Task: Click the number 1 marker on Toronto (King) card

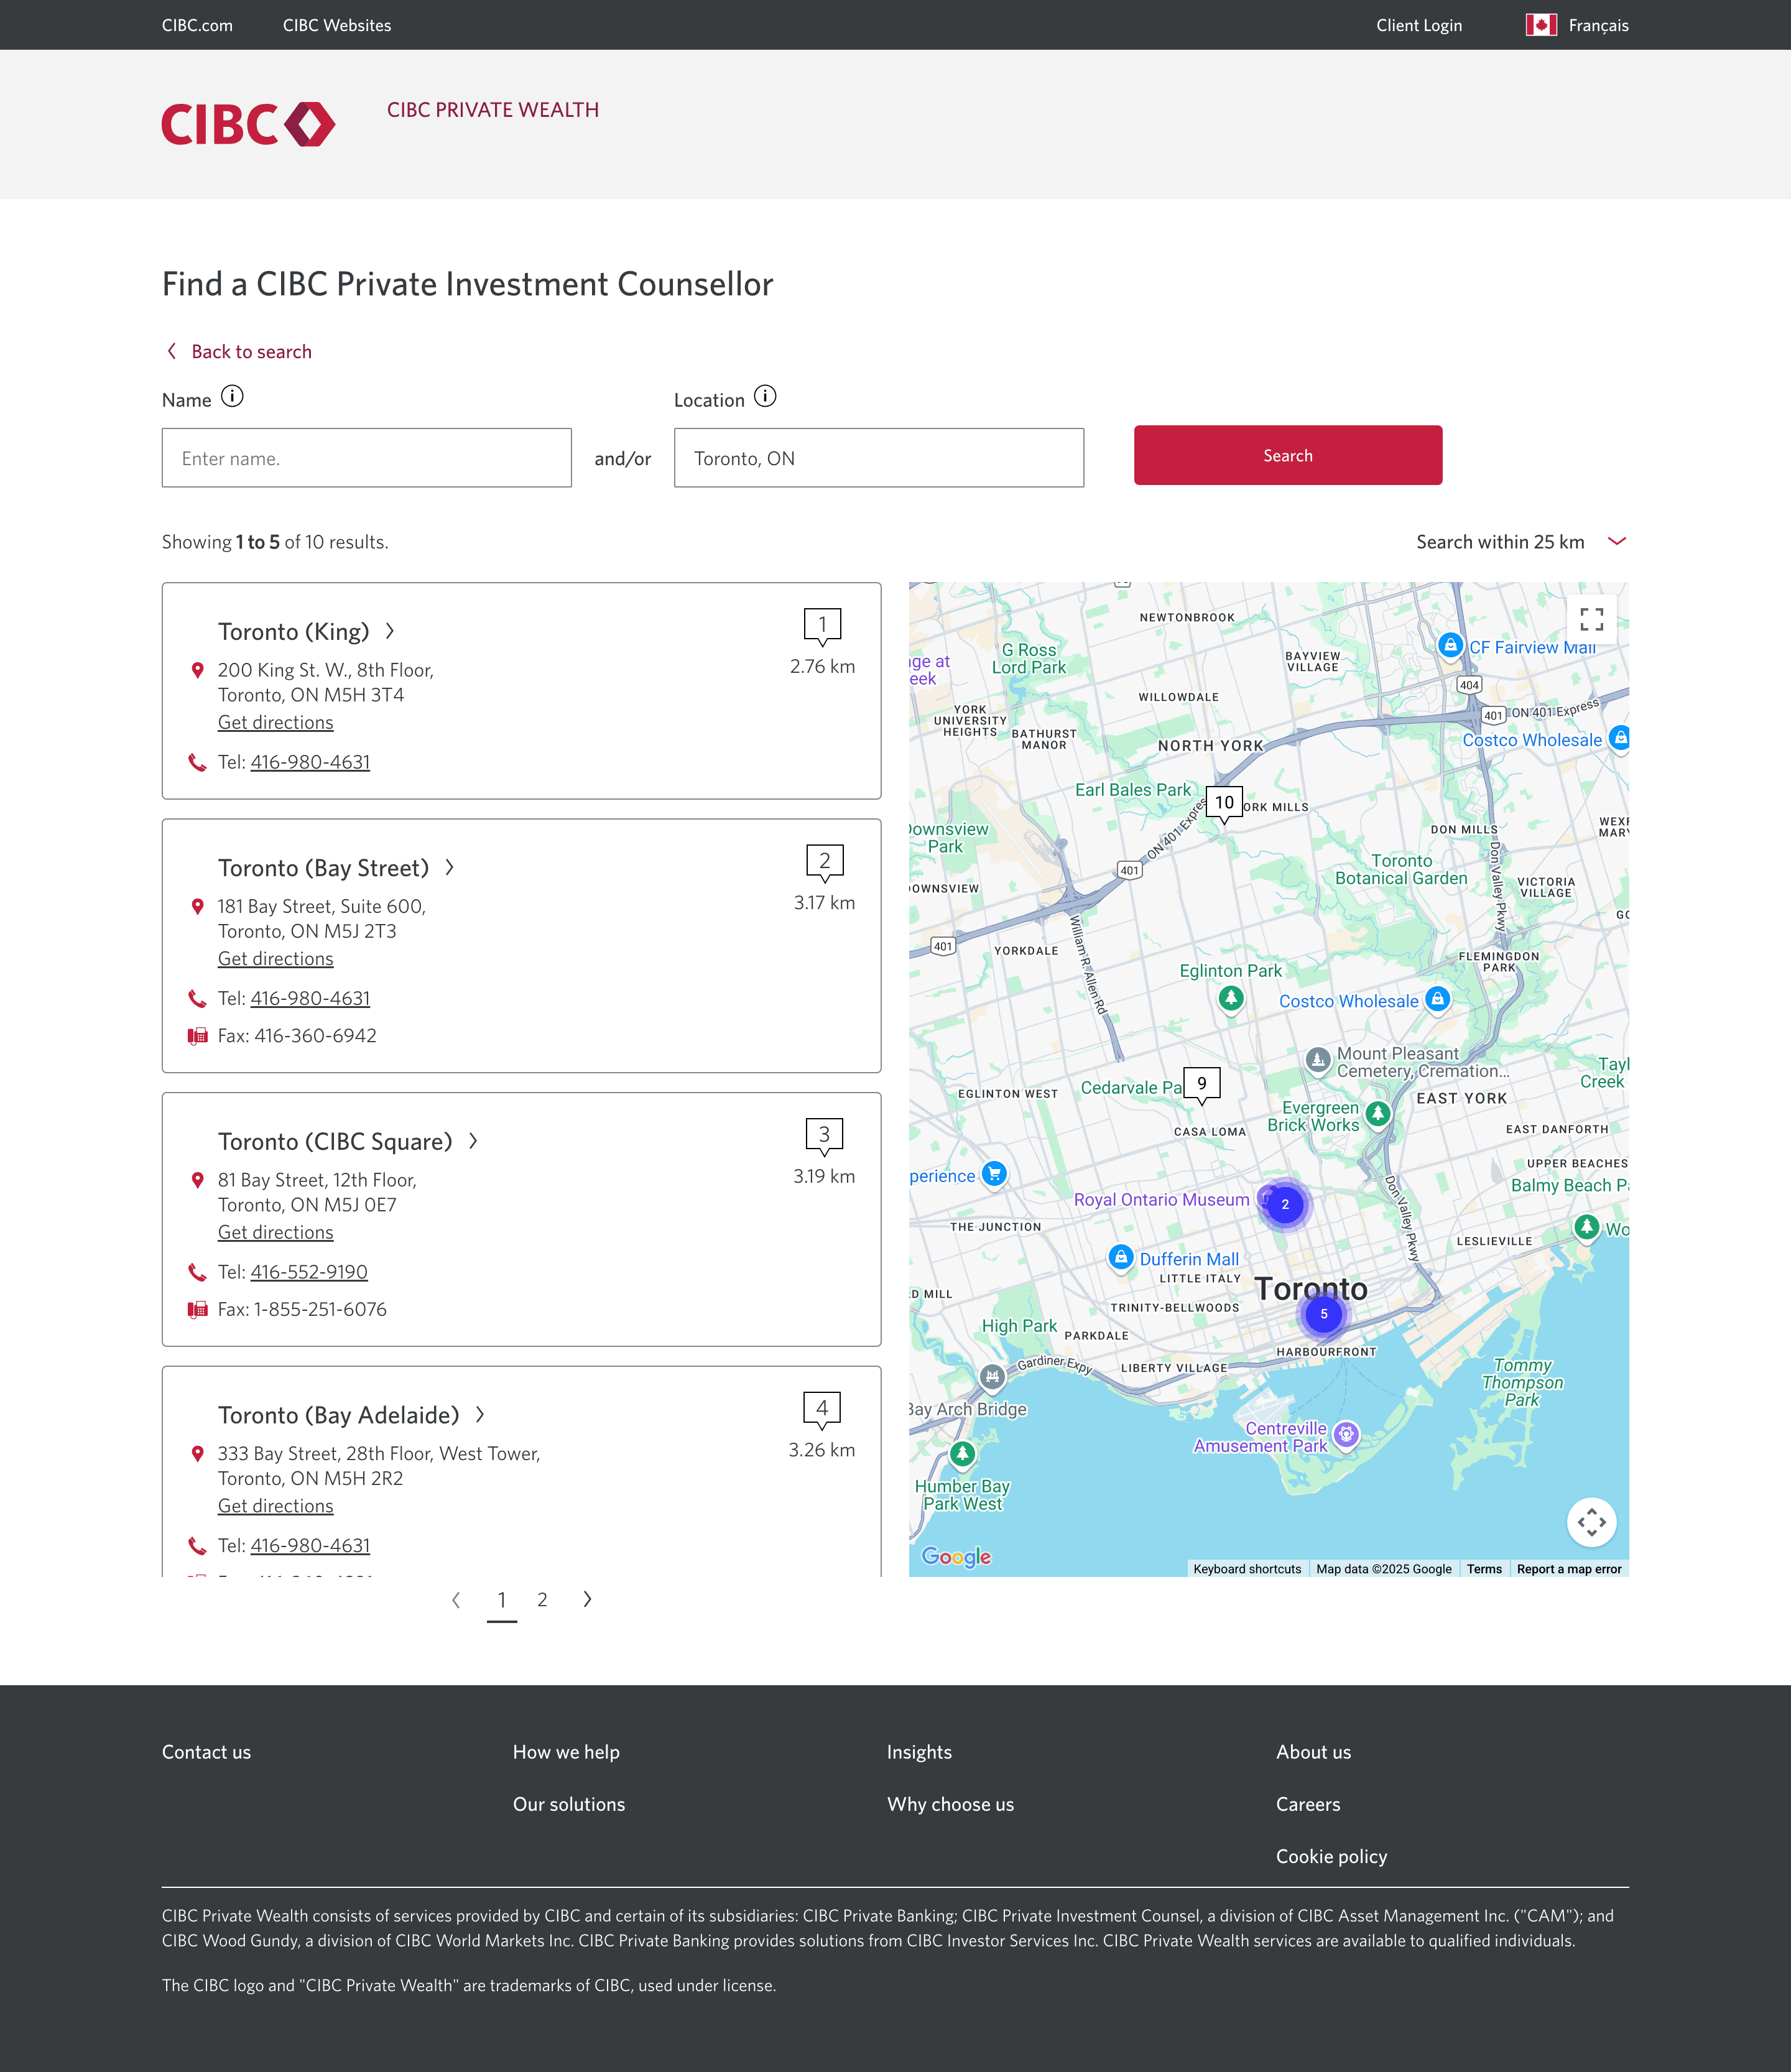Action: click(822, 626)
